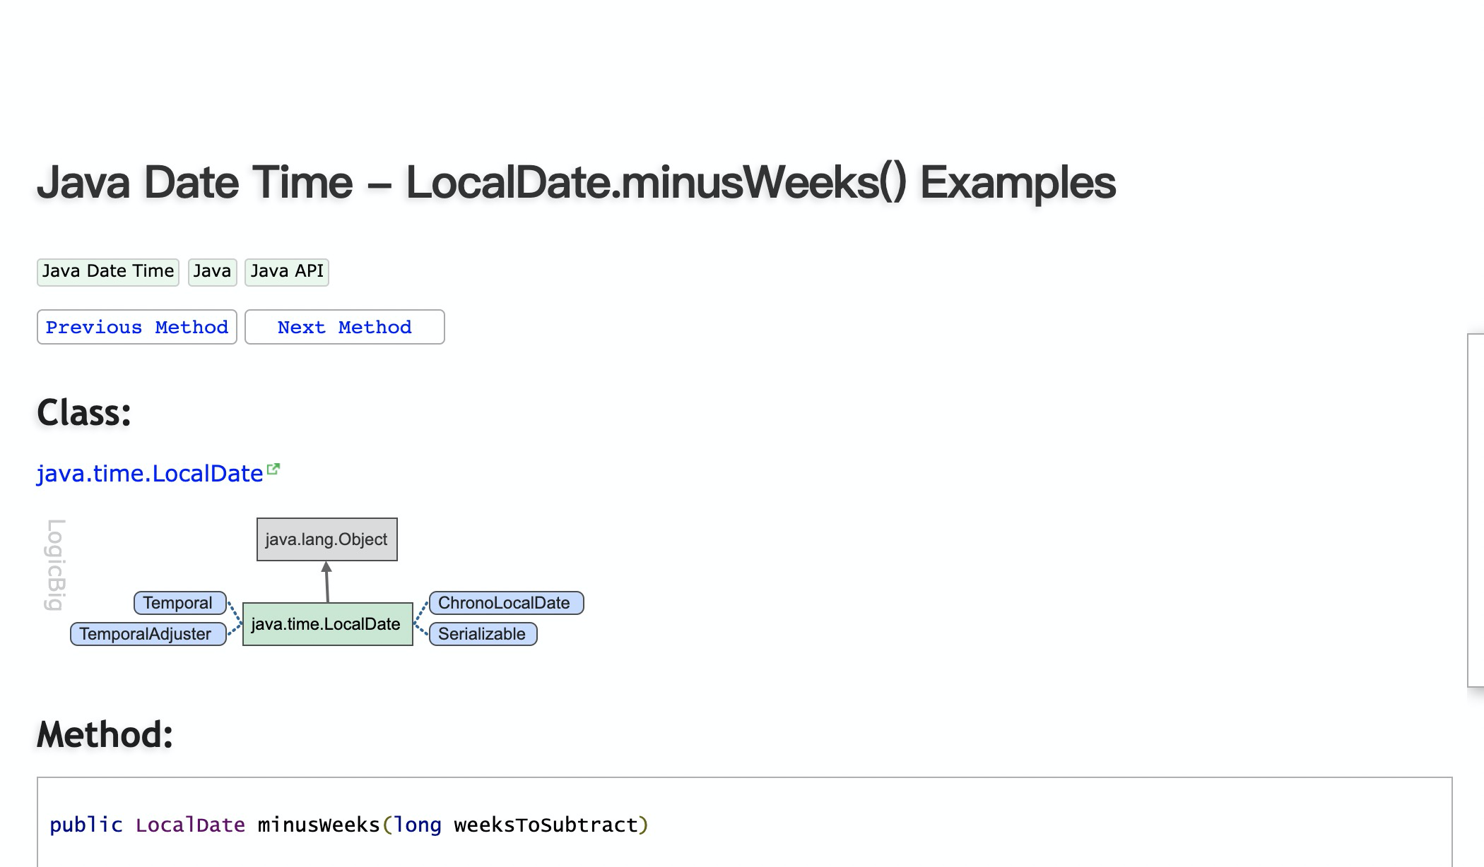The height and width of the screenshot is (867, 1484).
Task: Open the Java API tag
Action: click(x=287, y=272)
